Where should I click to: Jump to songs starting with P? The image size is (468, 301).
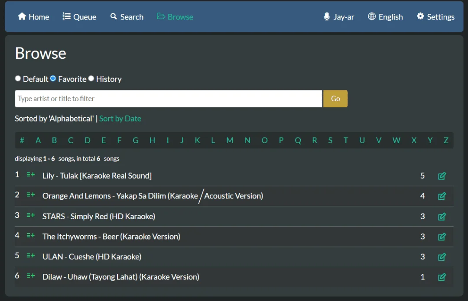tap(281, 140)
